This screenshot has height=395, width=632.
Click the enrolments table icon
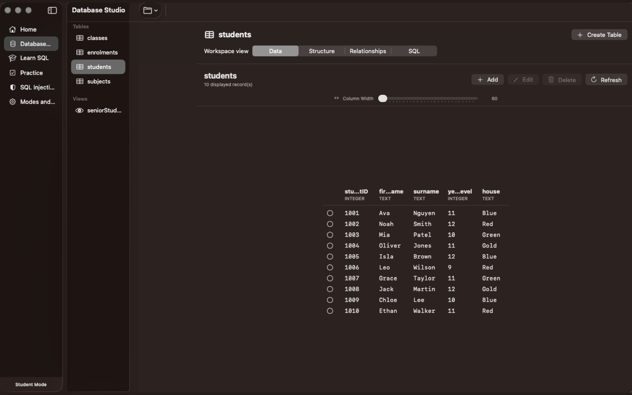[80, 53]
